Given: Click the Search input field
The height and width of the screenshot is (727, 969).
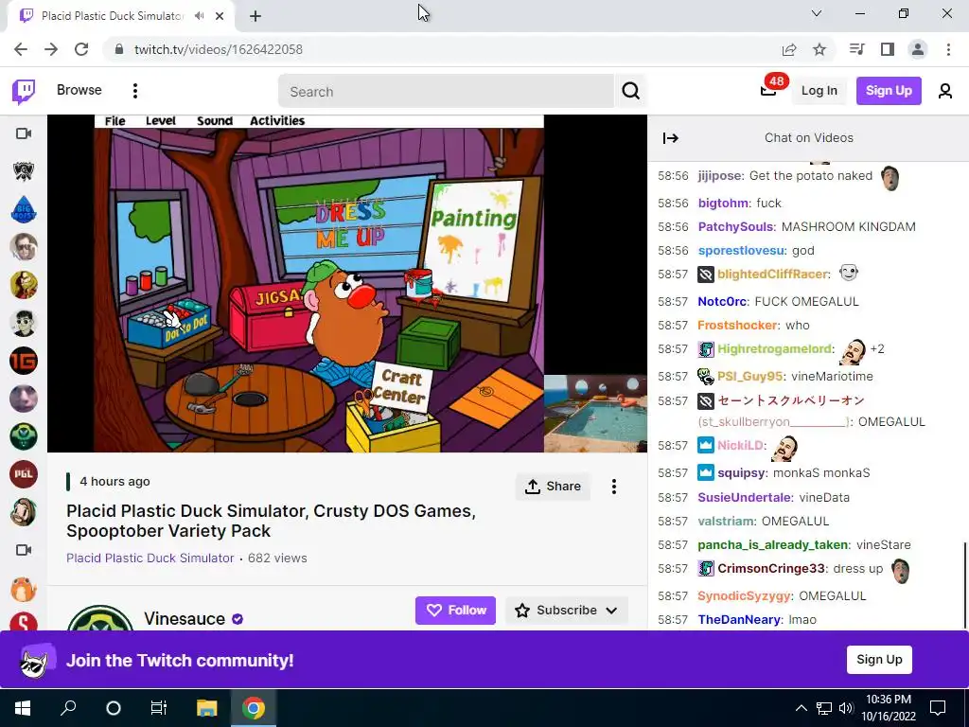Looking at the screenshot, I should pyautogui.click(x=447, y=92).
